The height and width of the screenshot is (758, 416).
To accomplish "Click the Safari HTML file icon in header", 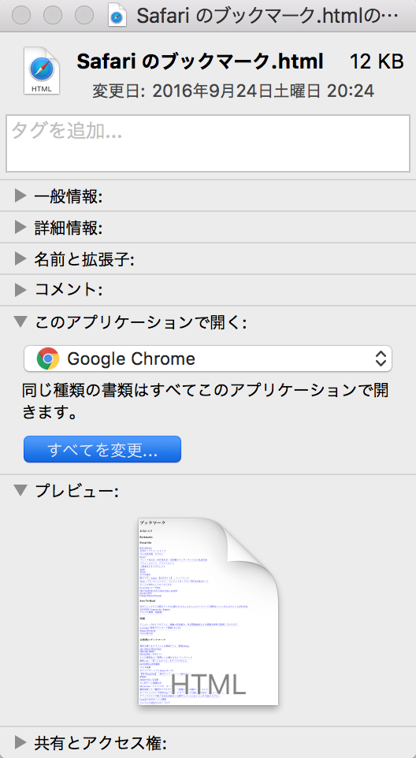I will pyautogui.click(x=42, y=71).
